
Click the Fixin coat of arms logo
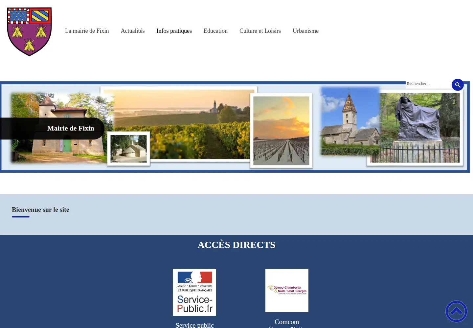coord(29,31)
